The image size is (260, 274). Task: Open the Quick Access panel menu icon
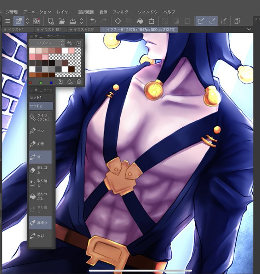[31, 90]
